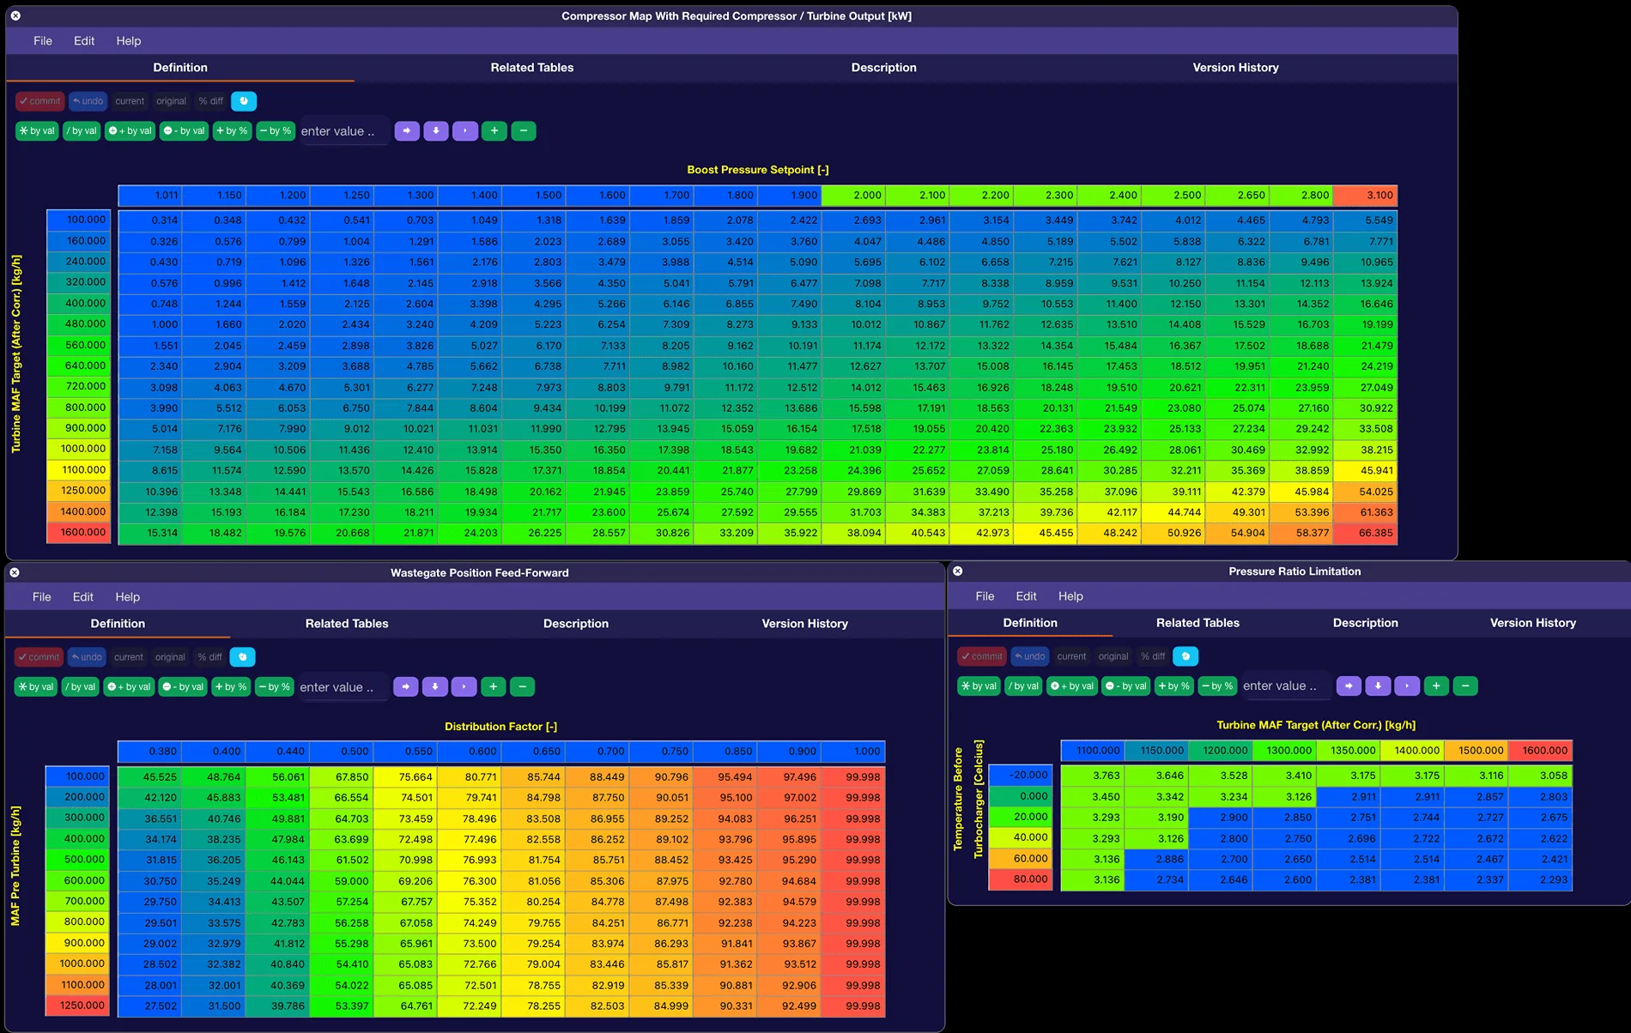Click '- by val' subtract button in Wastegate Position window

183,687
